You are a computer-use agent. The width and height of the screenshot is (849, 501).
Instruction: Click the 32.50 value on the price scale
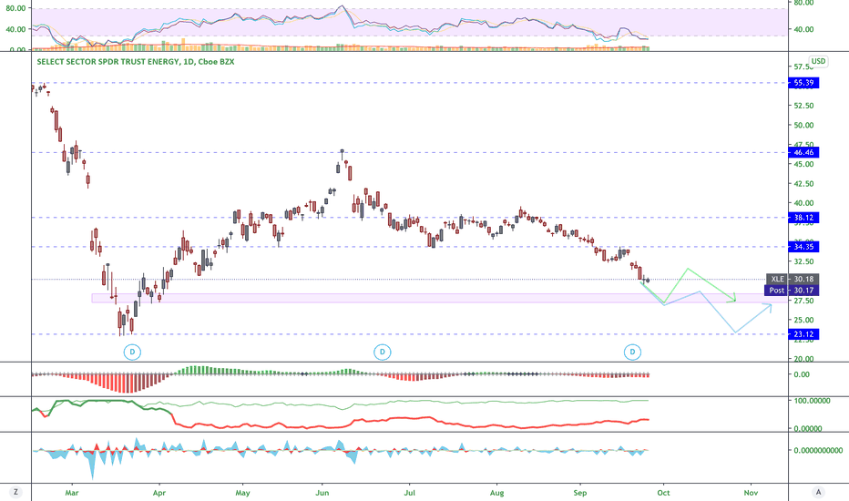[803, 261]
